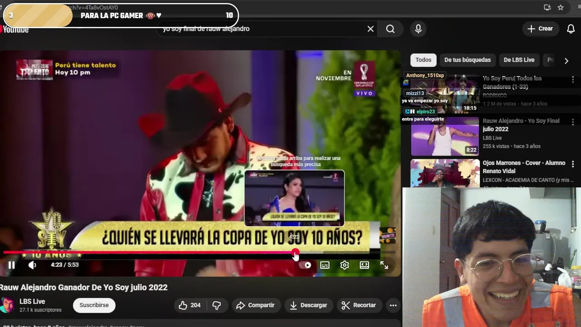The height and width of the screenshot is (327, 581).
Task: Open options for Yo Soy Perú video
Action: click(x=573, y=79)
